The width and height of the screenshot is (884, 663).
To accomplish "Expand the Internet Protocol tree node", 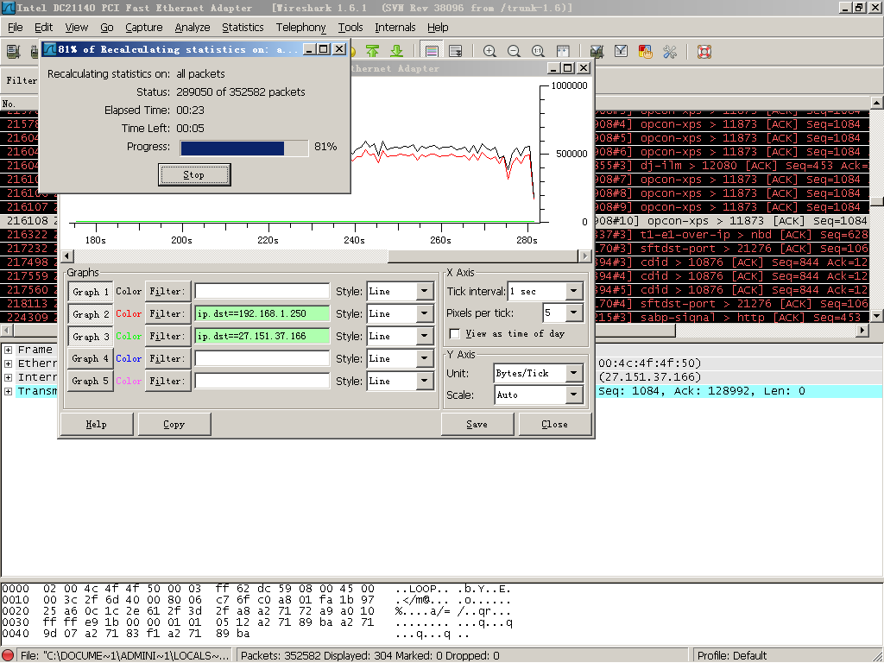I will (8, 377).
